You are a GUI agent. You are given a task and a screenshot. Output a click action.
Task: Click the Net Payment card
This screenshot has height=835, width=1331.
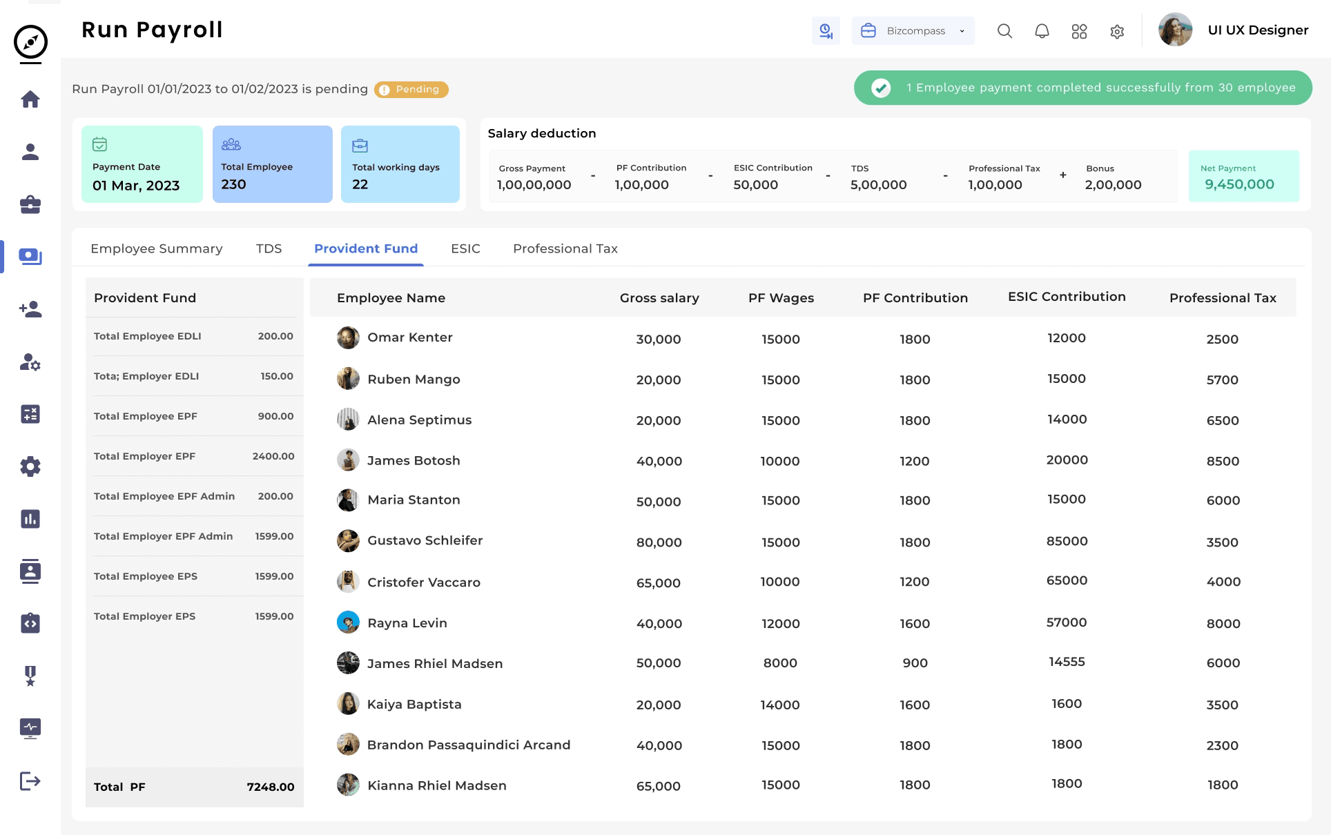click(1243, 177)
